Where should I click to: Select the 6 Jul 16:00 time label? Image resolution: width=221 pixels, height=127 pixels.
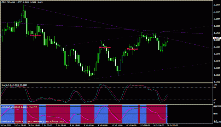tap(75, 126)
